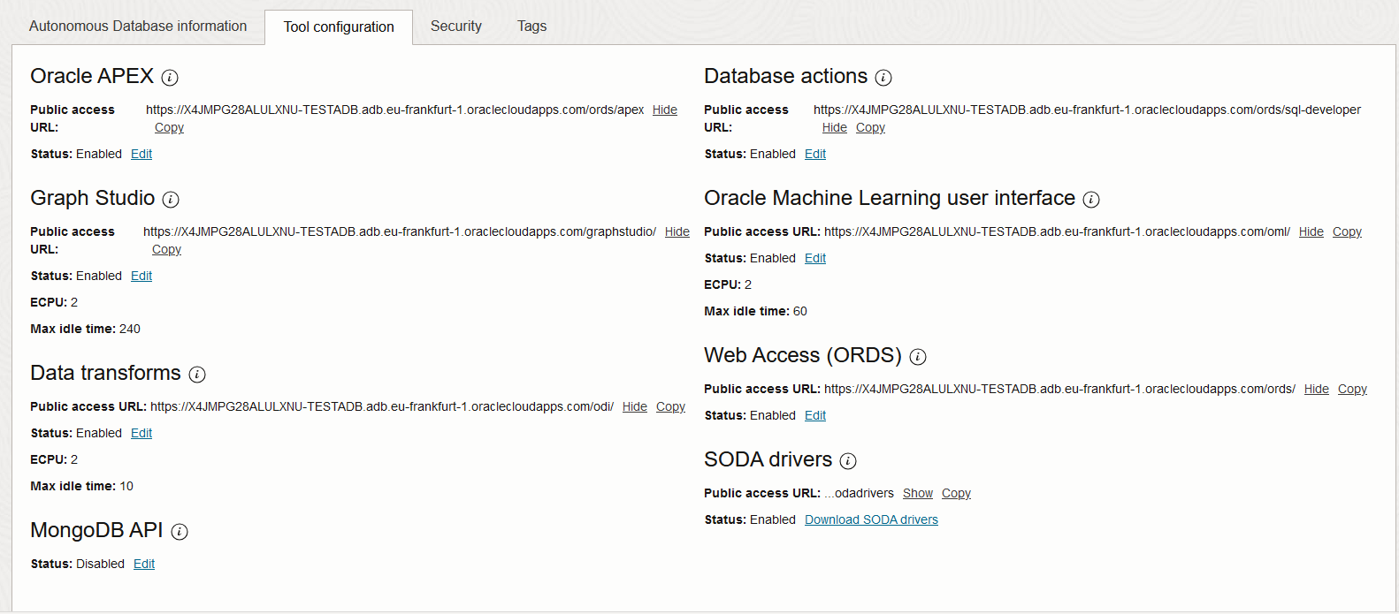
Task: Show the full SODA drivers URL
Action: tap(918, 493)
